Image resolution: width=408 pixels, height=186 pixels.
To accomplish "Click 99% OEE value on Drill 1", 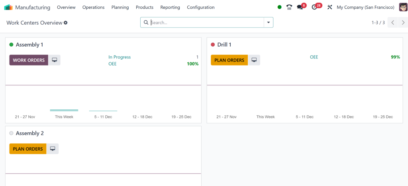I will (396, 57).
